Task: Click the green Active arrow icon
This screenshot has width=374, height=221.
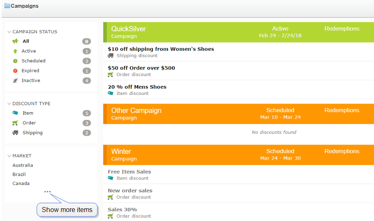Action: [x=15, y=51]
